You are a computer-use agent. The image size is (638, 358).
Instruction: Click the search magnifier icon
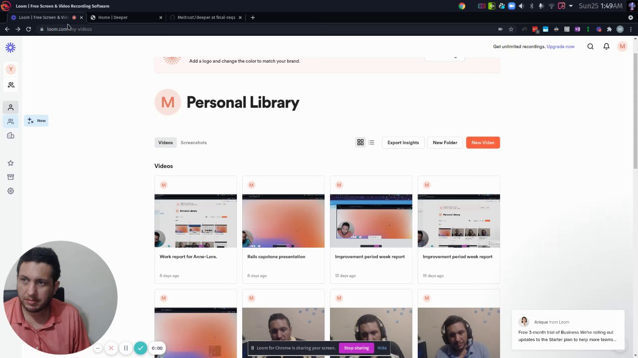[591, 47]
